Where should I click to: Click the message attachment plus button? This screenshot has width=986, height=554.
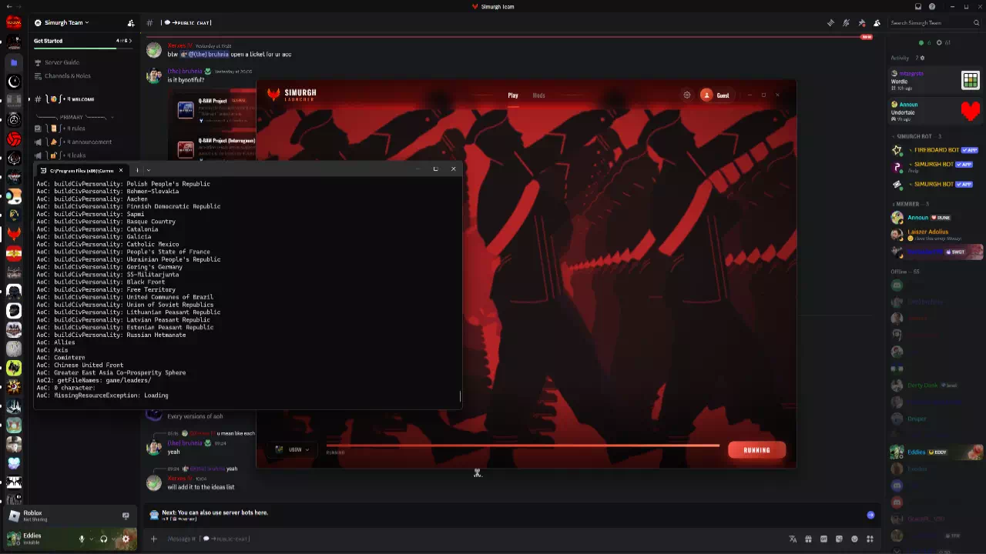pyautogui.click(x=153, y=539)
